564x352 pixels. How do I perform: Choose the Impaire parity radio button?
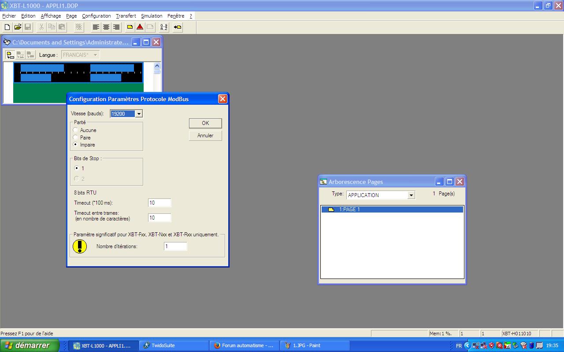click(76, 145)
